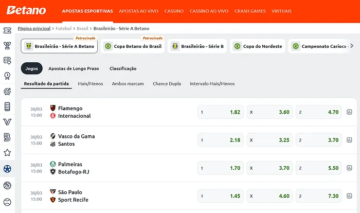
Task: Open Cassino in top menu
Action: [174, 11]
